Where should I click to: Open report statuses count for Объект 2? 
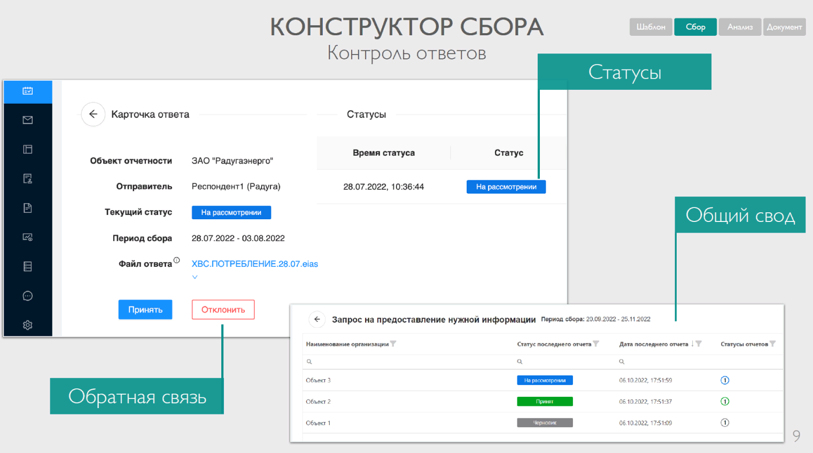click(x=725, y=401)
